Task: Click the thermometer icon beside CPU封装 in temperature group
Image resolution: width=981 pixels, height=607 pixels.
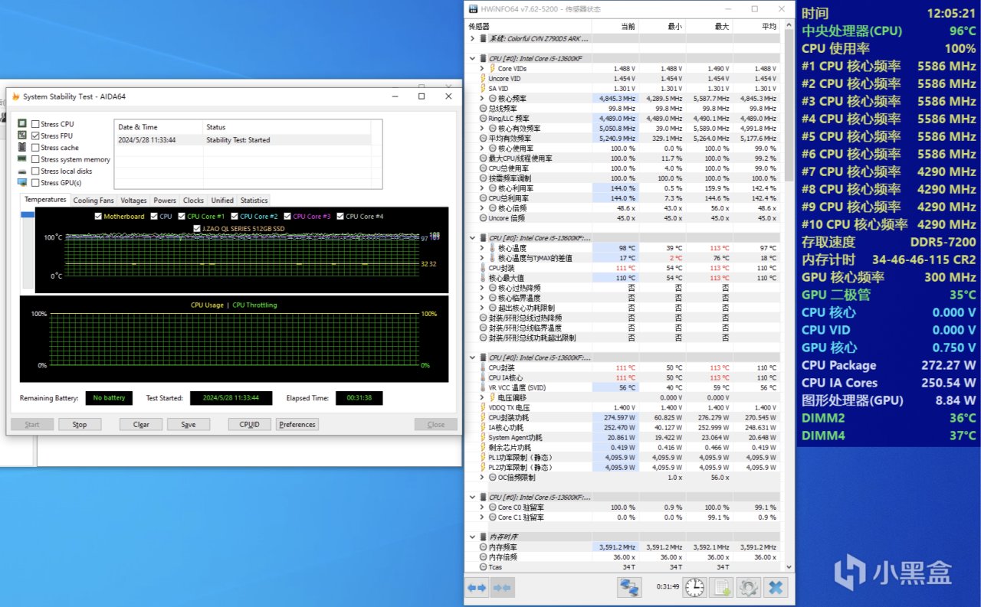Action: coord(483,268)
